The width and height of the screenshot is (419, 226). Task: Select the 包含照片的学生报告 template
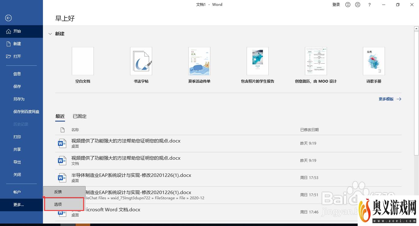coord(258,61)
